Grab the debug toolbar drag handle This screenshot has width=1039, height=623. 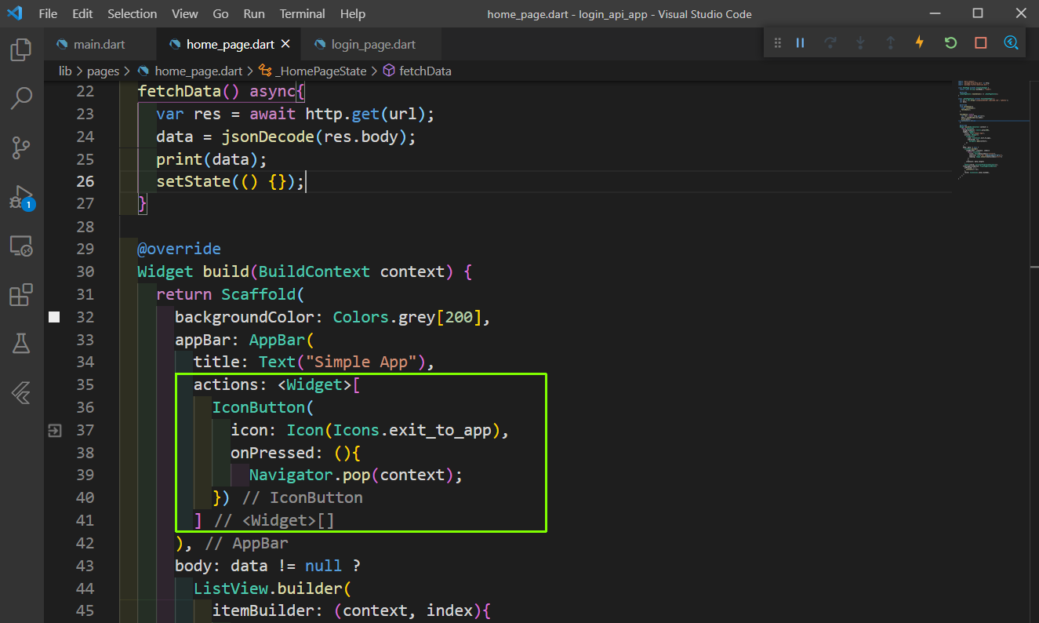pos(777,42)
